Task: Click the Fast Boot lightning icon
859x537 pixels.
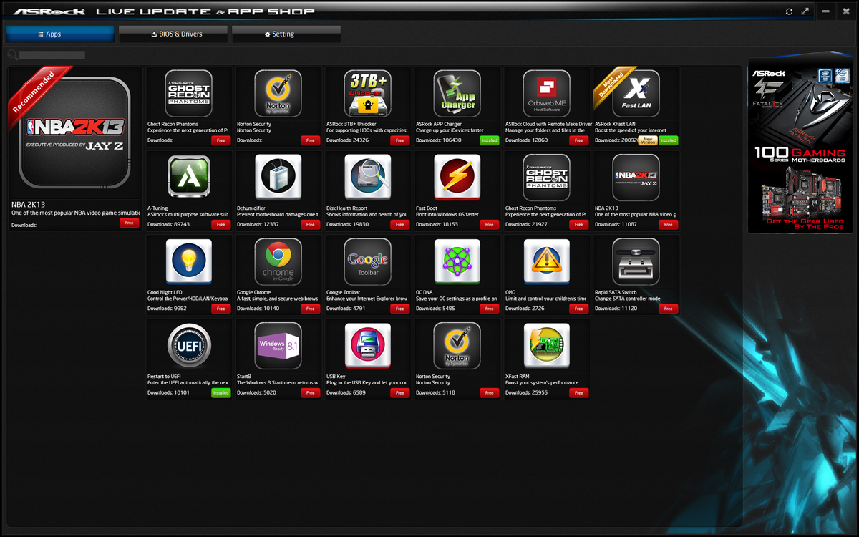Action: point(457,177)
